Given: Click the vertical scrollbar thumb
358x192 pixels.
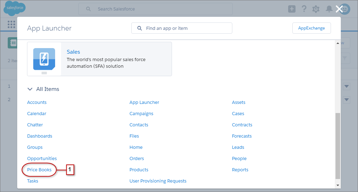Looking at the screenshot, I should [x=338, y=146].
